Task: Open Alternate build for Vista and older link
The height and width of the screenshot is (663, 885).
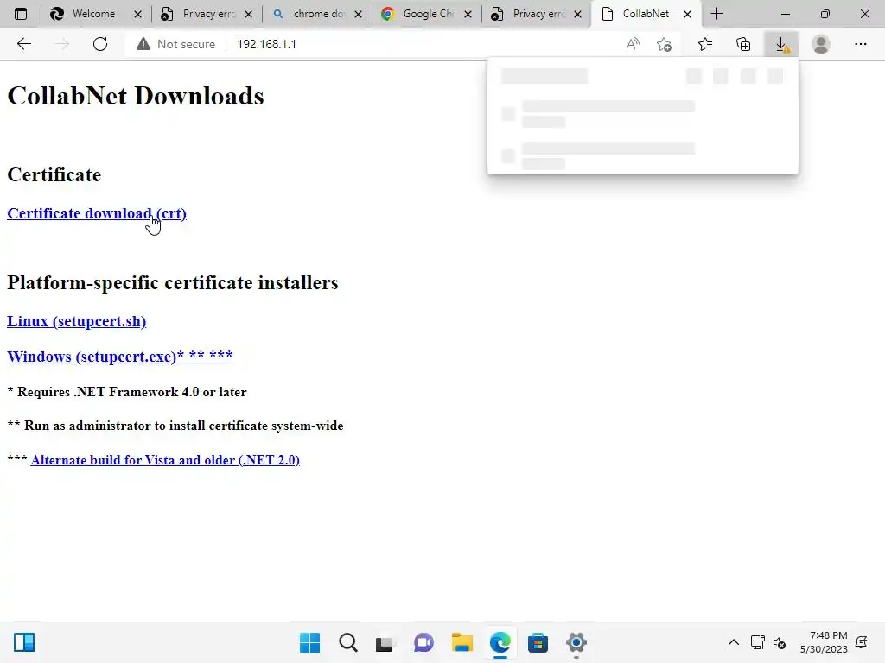Action: point(165,460)
